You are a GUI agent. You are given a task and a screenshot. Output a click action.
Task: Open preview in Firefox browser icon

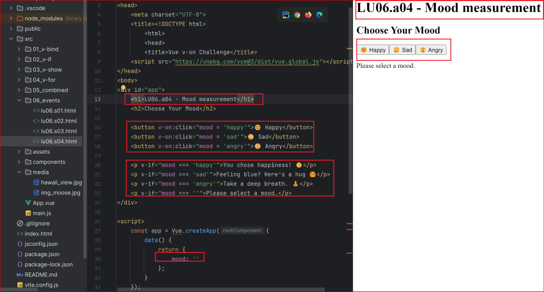pos(308,15)
